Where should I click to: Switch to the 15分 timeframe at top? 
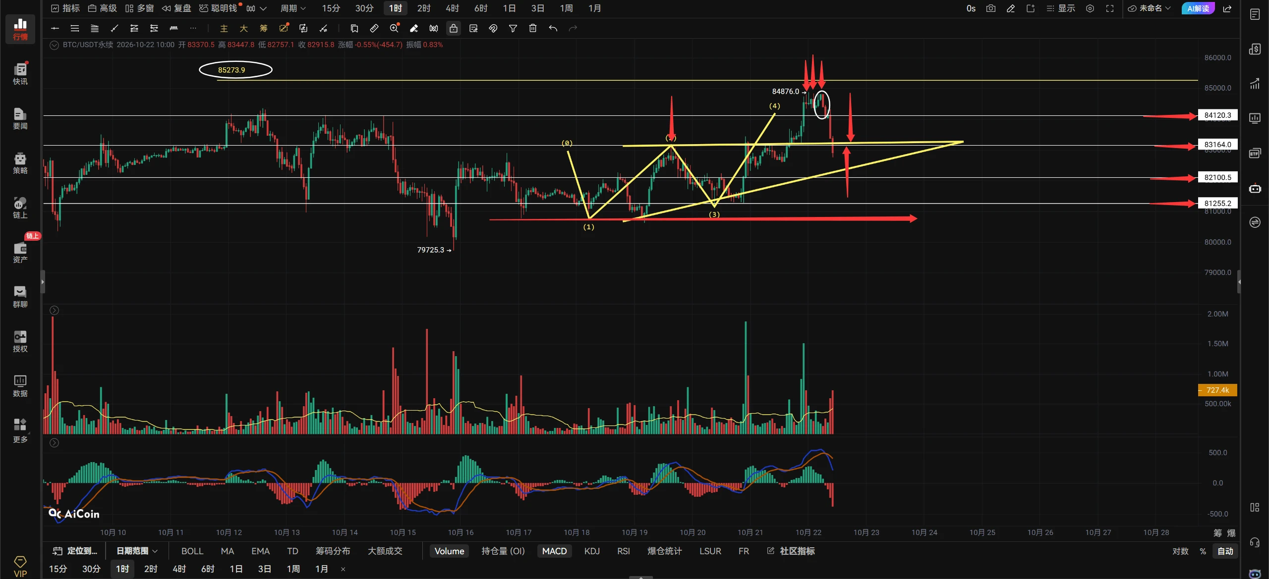coord(331,8)
